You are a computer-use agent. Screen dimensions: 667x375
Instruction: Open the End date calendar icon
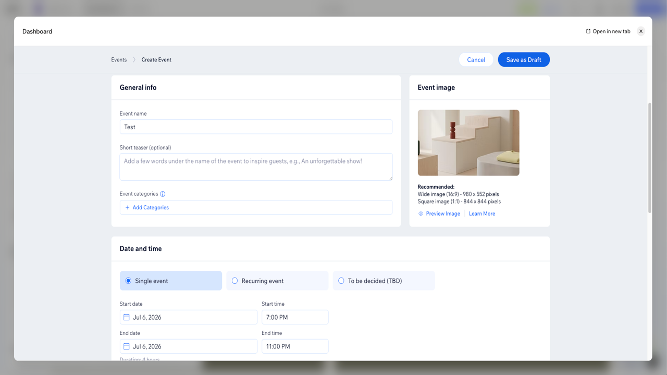[x=126, y=346]
